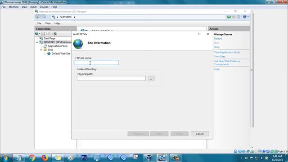Close the Add FTP Site dialog with X
Screen dimensions: 288x162
(208, 34)
